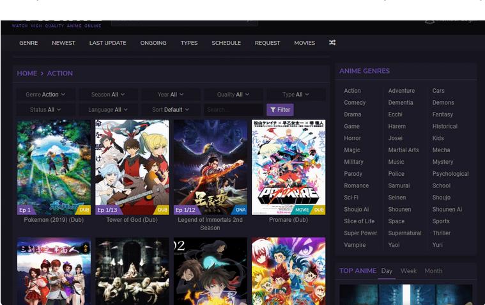485x305 pixels.
Task: Open Promare (Dub) poster
Action: pyautogui.click(x=289, y=168)
